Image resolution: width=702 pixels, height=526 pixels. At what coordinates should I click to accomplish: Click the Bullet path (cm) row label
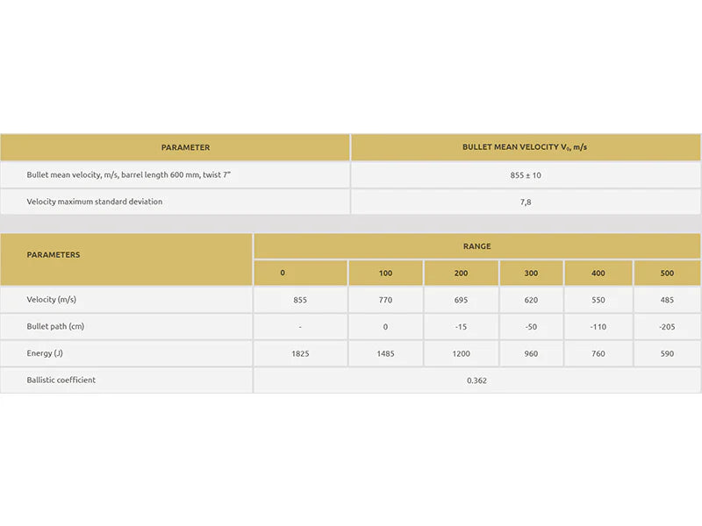(55, 326)
